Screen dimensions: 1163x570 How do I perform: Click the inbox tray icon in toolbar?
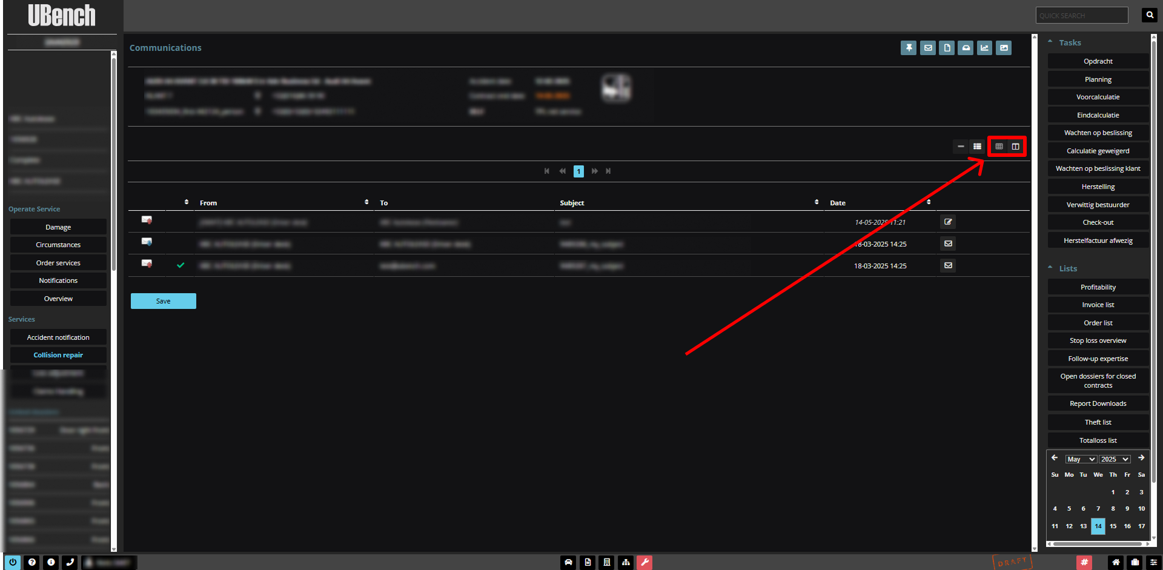point(966,48)
